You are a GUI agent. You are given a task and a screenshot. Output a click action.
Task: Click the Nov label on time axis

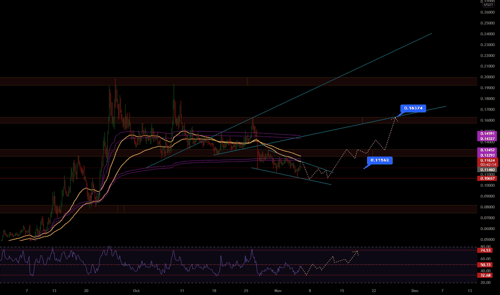click(x=278, y=291)
